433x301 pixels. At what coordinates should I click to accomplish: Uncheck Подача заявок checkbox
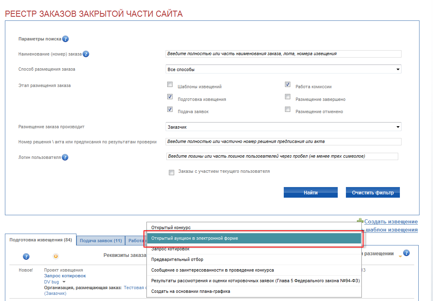[170, 109]
